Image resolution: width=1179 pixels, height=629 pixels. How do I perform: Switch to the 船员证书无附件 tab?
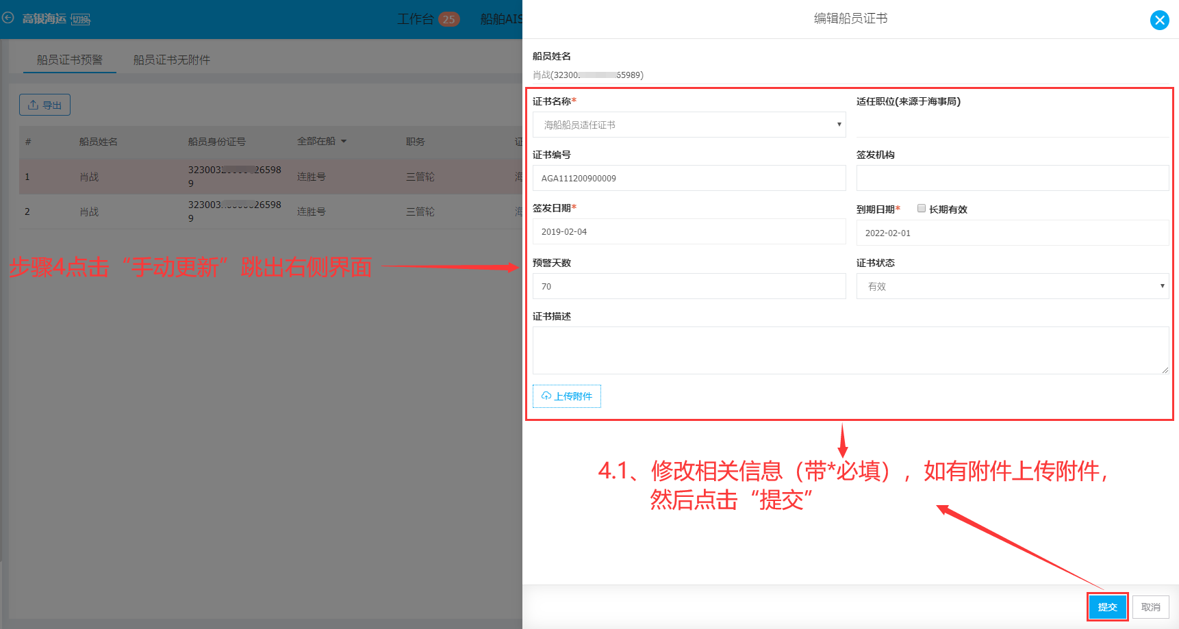click(x=171, y=60)
